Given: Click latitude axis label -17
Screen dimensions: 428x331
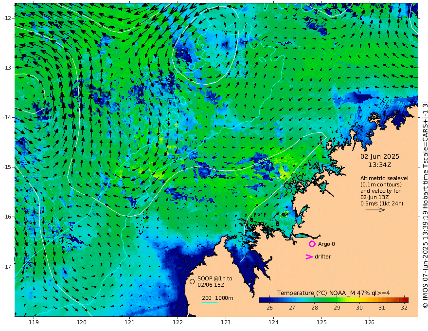Looking at the screenshot, I should (7, 267).
